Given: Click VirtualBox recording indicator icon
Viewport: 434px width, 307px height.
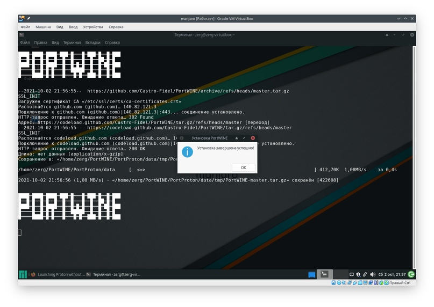Looking at the screenshot, I should (371, 283).
